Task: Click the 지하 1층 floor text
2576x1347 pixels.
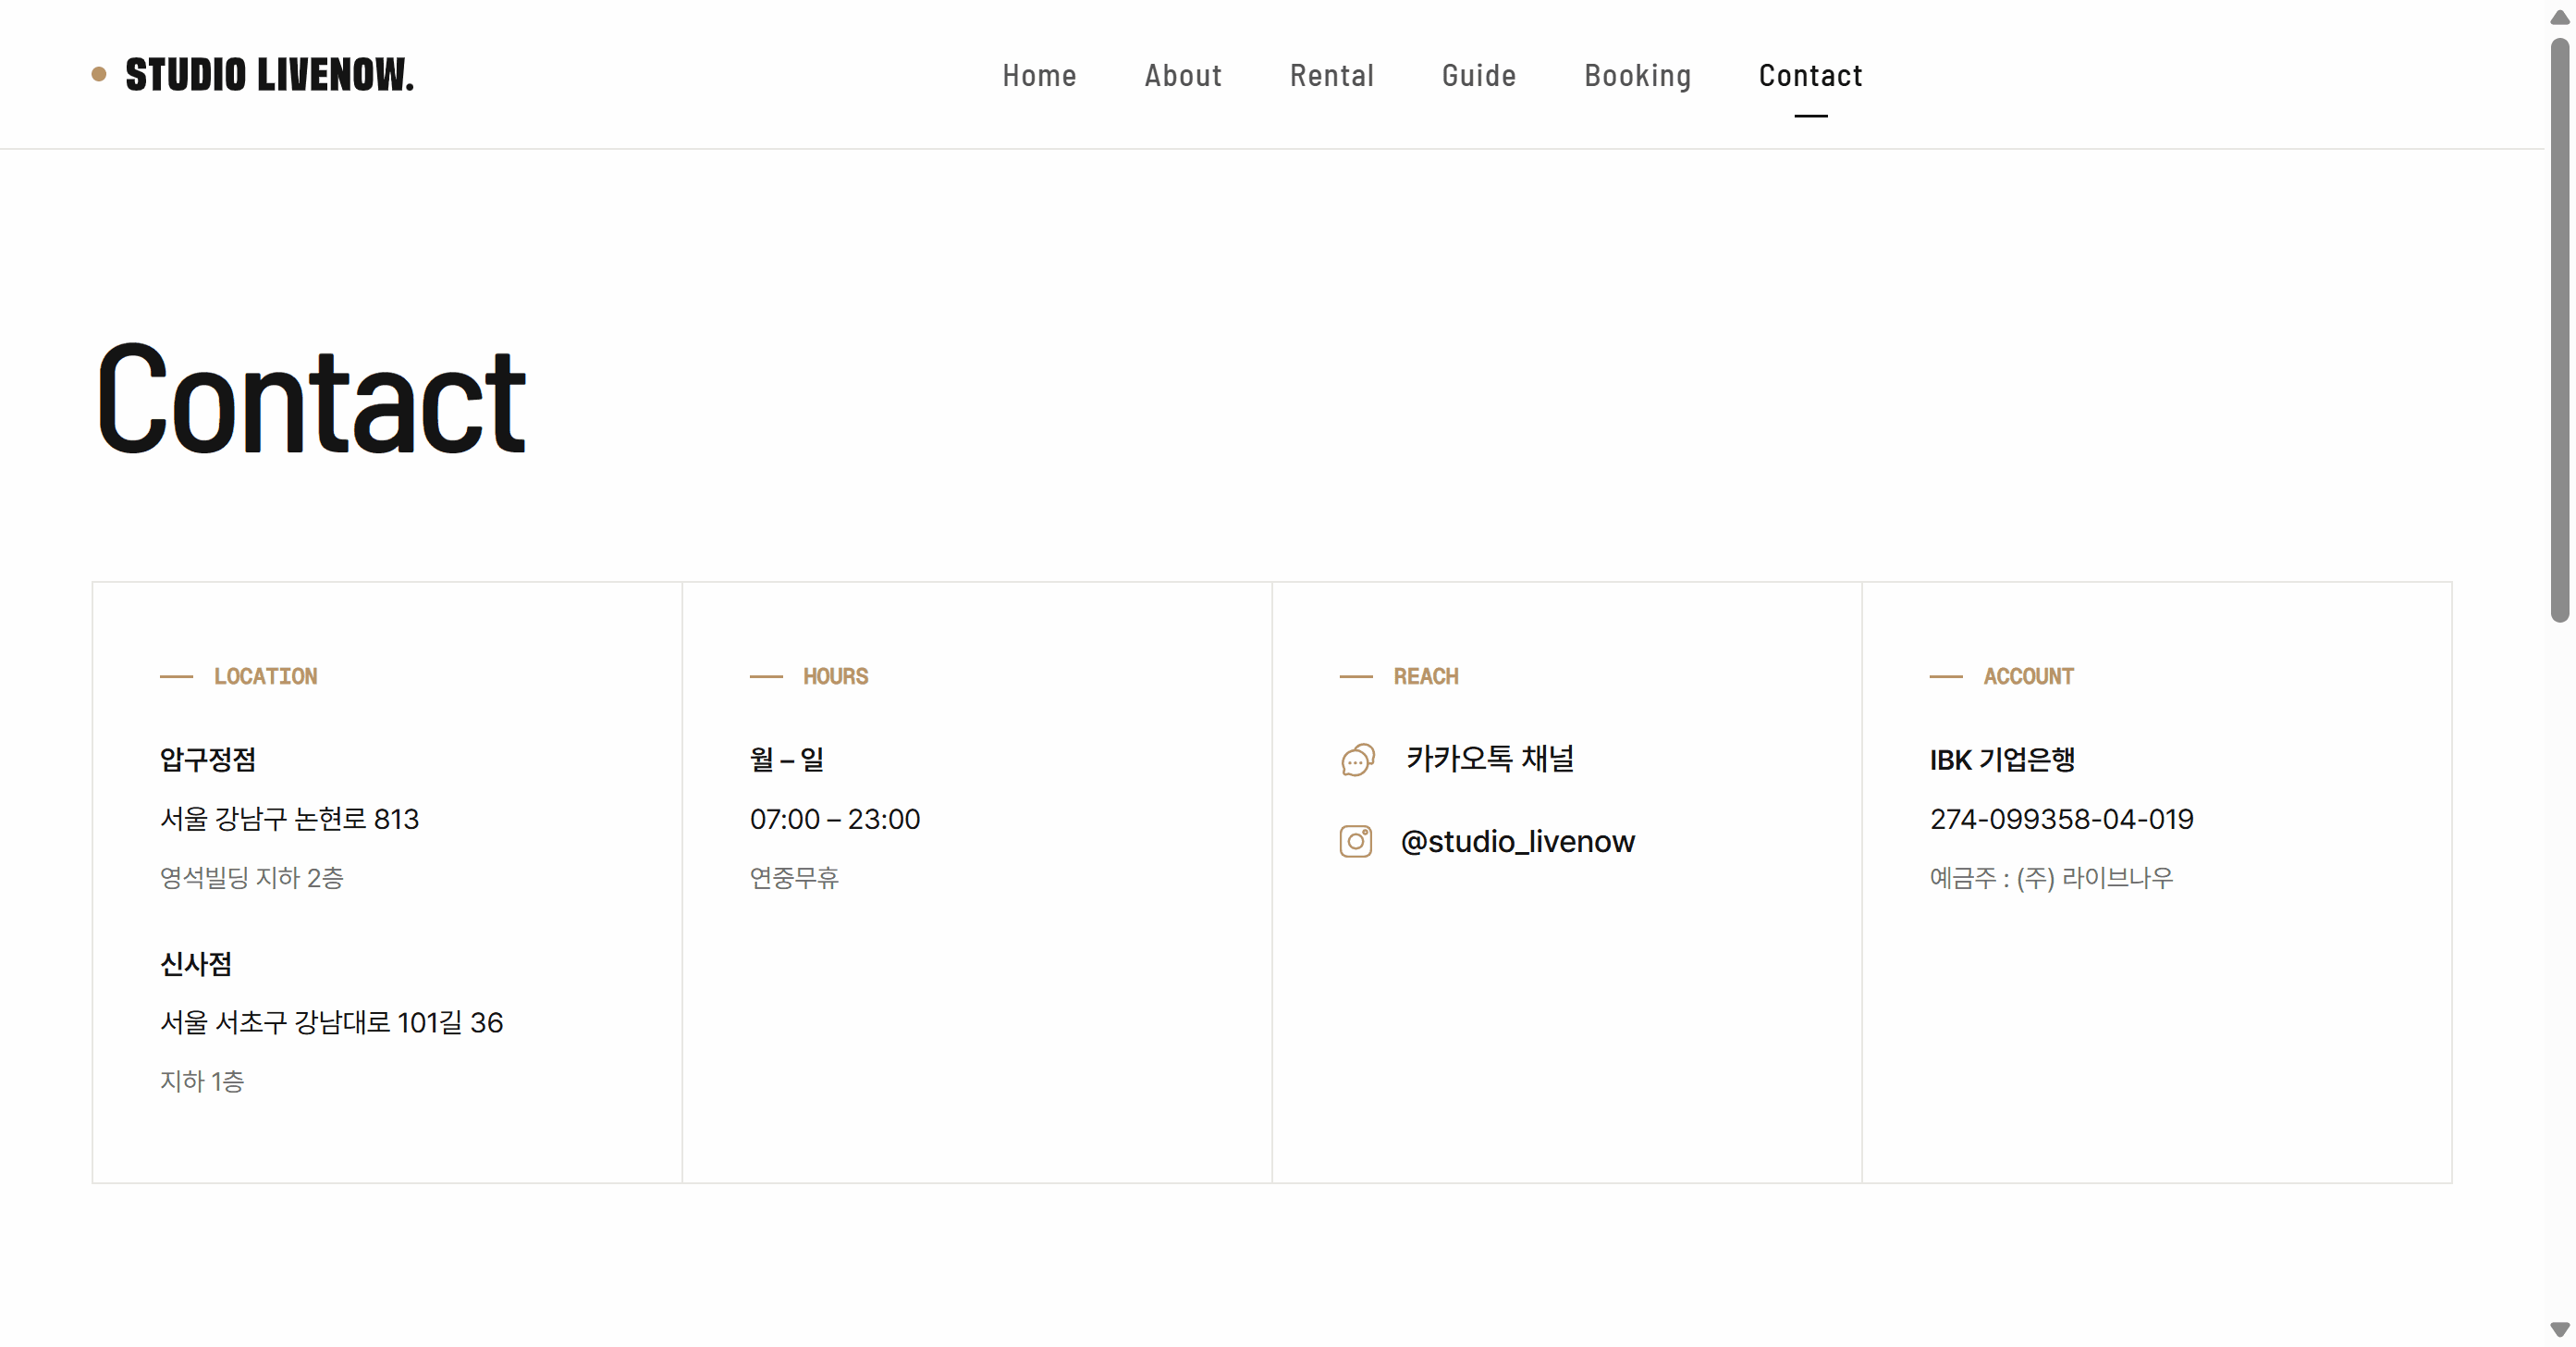Action: click(202, 1081)
